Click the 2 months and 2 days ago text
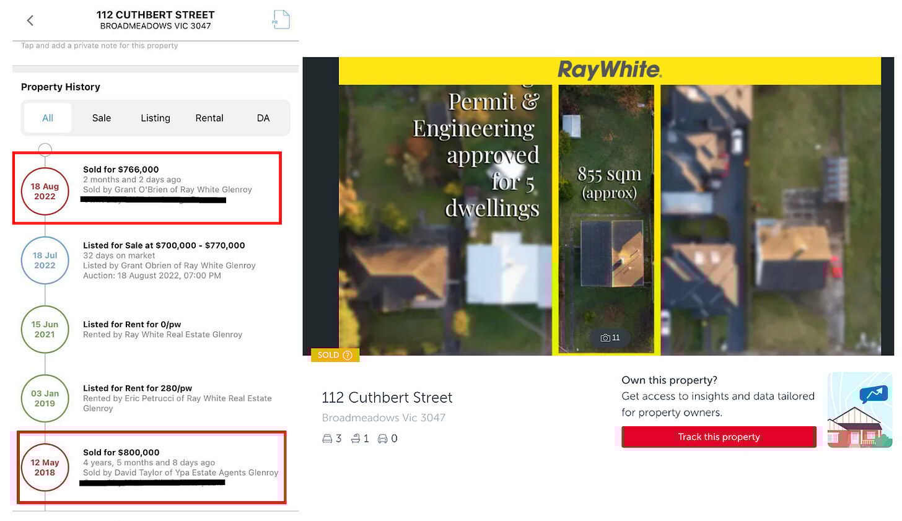 click(x=132, y=180)
